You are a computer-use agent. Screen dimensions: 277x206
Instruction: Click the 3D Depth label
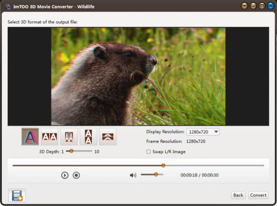click(x=49, y=152)
